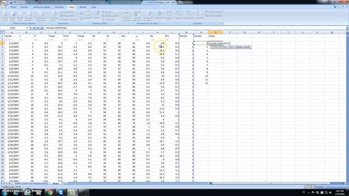This screenshot has height=196, width=349.
Task: Open the De otras fuentes menu
Action: pos(28,16)
